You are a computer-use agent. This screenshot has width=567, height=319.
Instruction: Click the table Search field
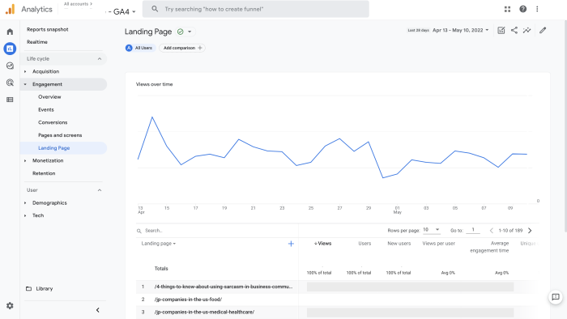[217, 231]
